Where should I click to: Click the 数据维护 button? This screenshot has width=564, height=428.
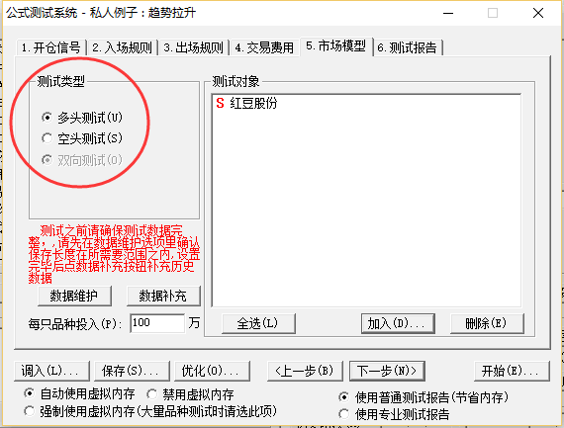(74, 296)
